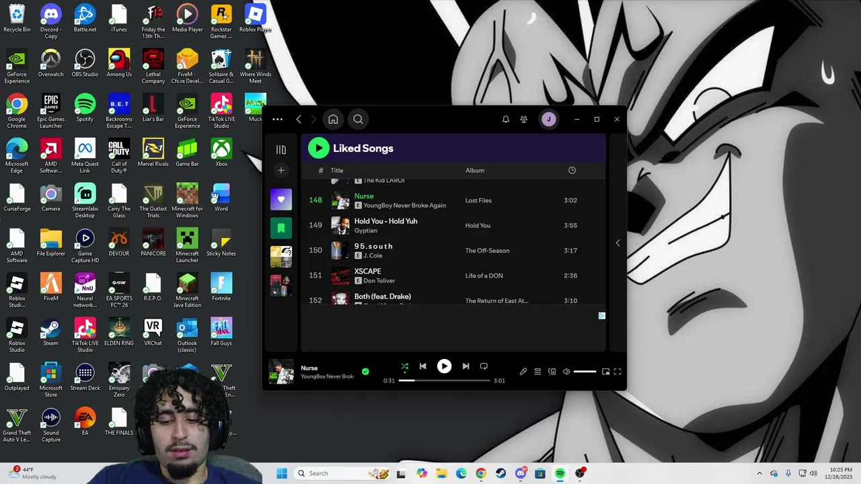861x484 pixels.
Task: Open Life of a DON album link
Action: point(484,276)
